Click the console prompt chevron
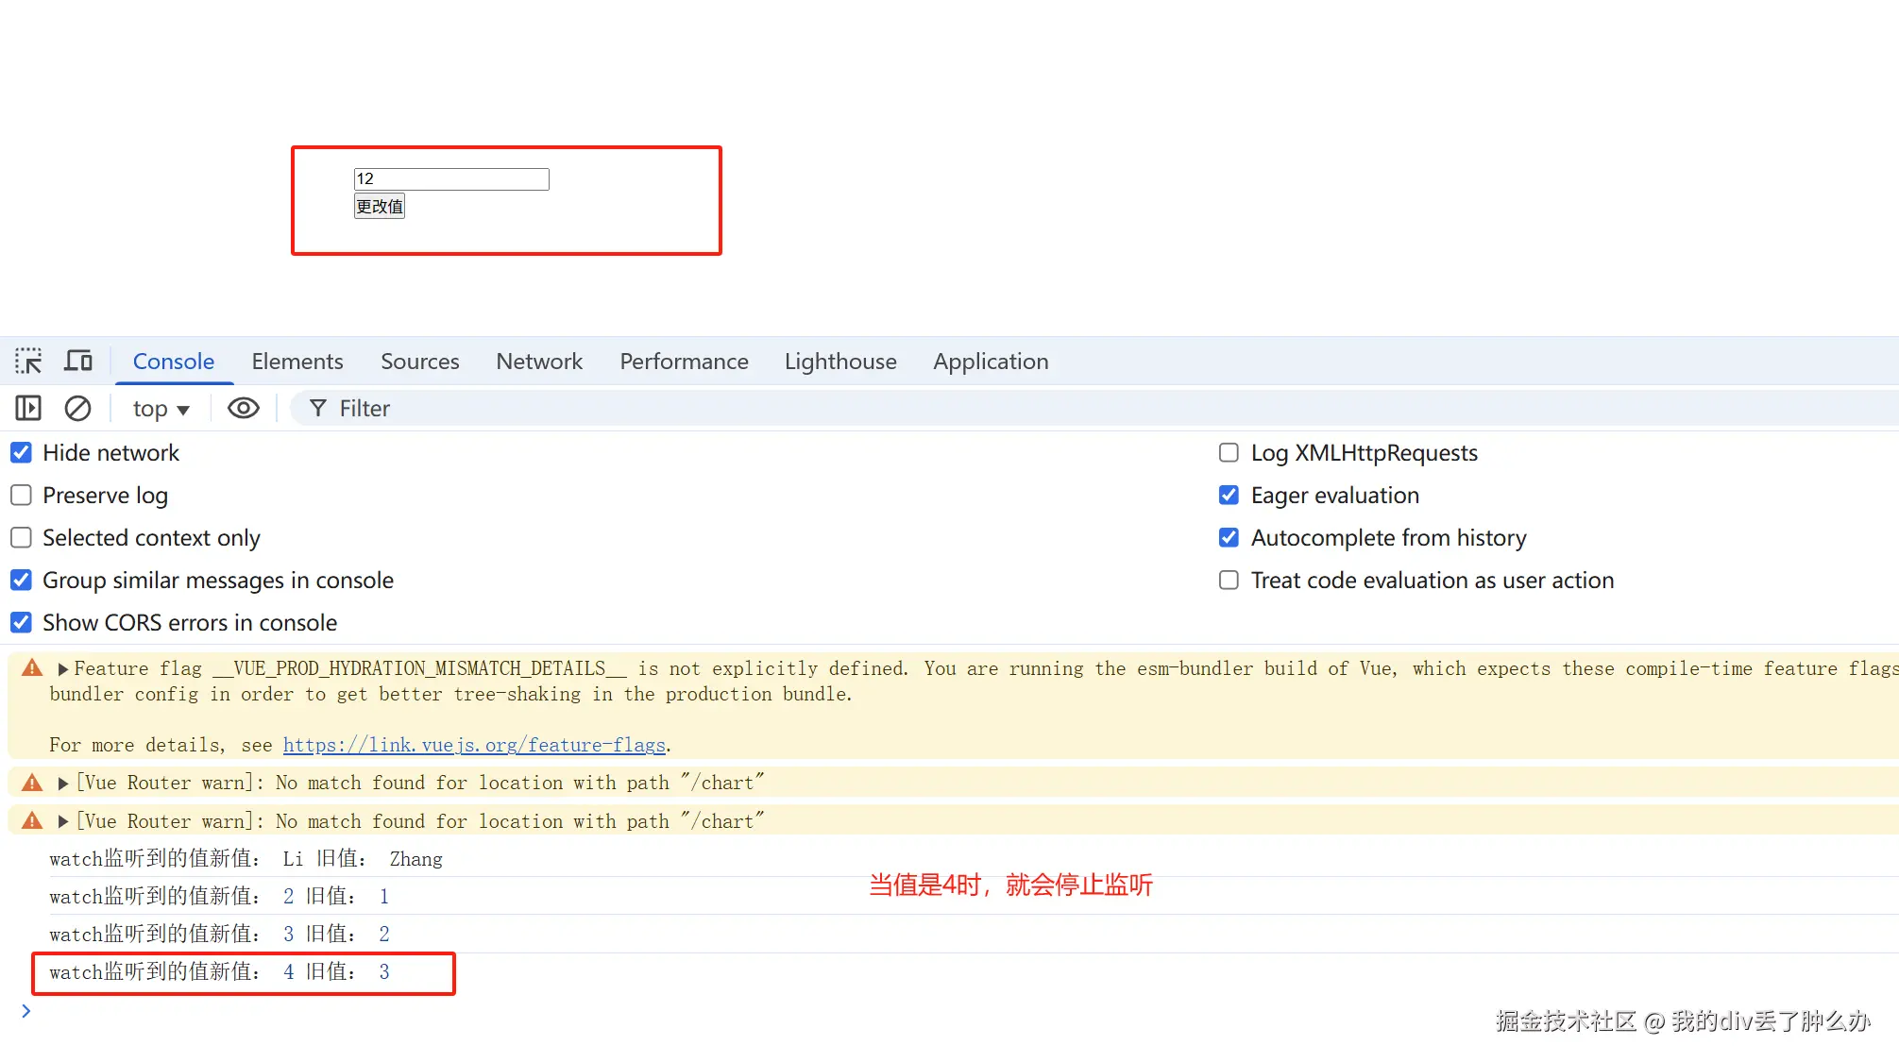The height and width of the screenshot is (1062, 1899). click(26, 1011)
